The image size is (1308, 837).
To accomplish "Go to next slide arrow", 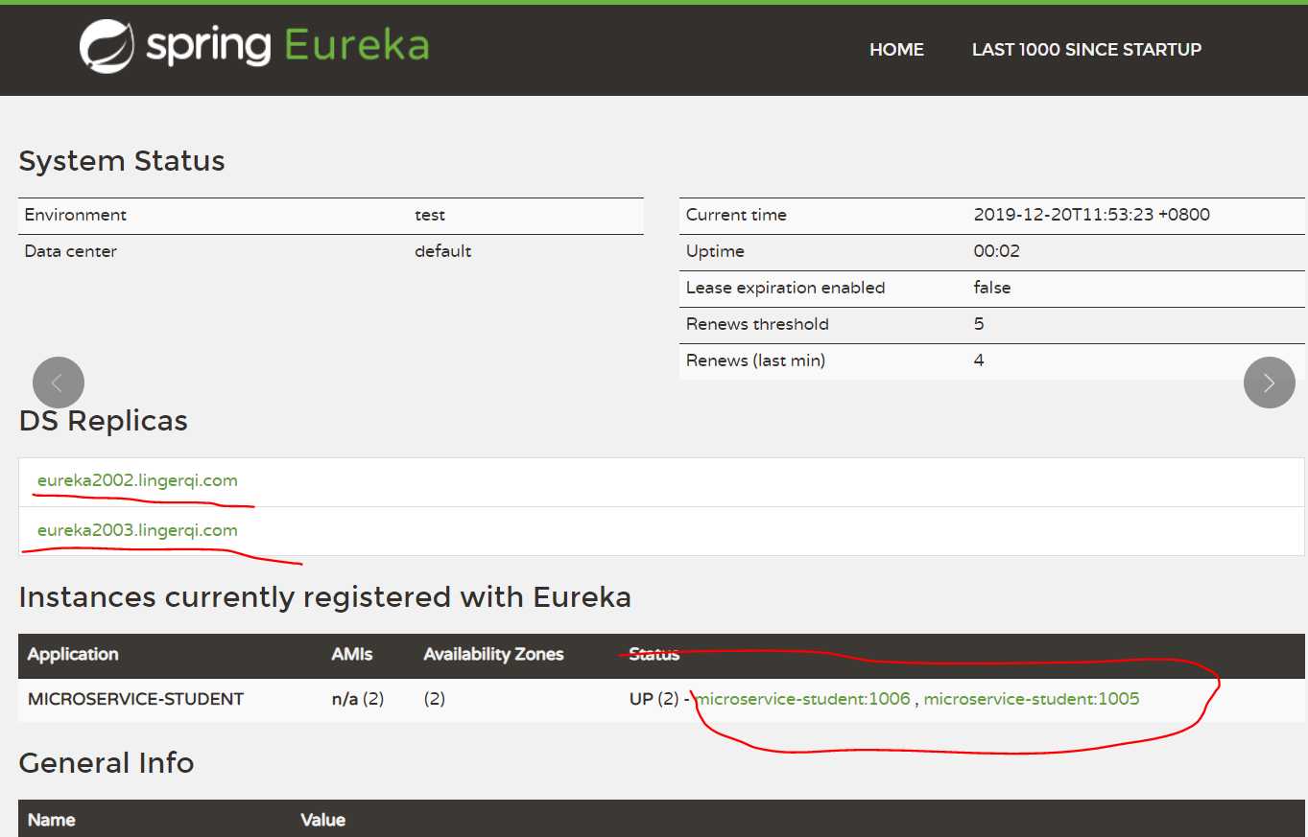I will [x=1270, y=383].
